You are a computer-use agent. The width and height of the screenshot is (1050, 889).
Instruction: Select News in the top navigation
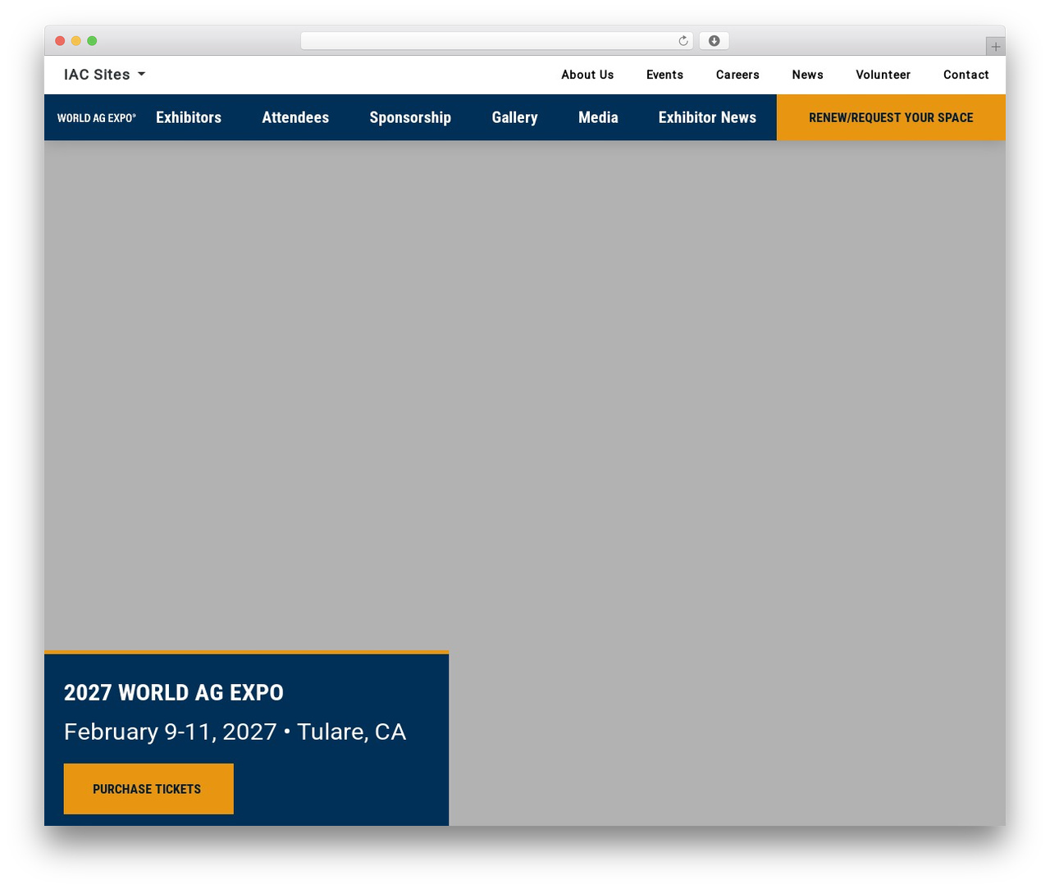click(807, 75)
